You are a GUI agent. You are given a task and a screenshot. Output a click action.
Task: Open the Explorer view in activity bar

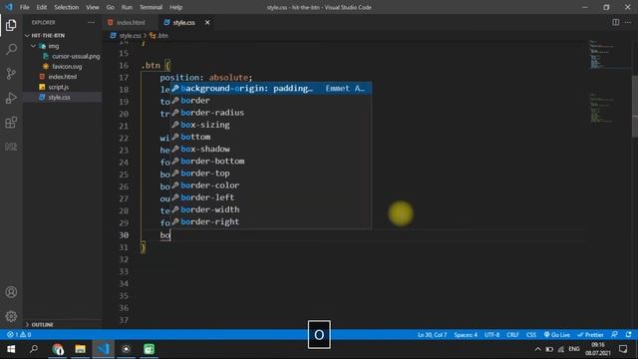point(11,25)
